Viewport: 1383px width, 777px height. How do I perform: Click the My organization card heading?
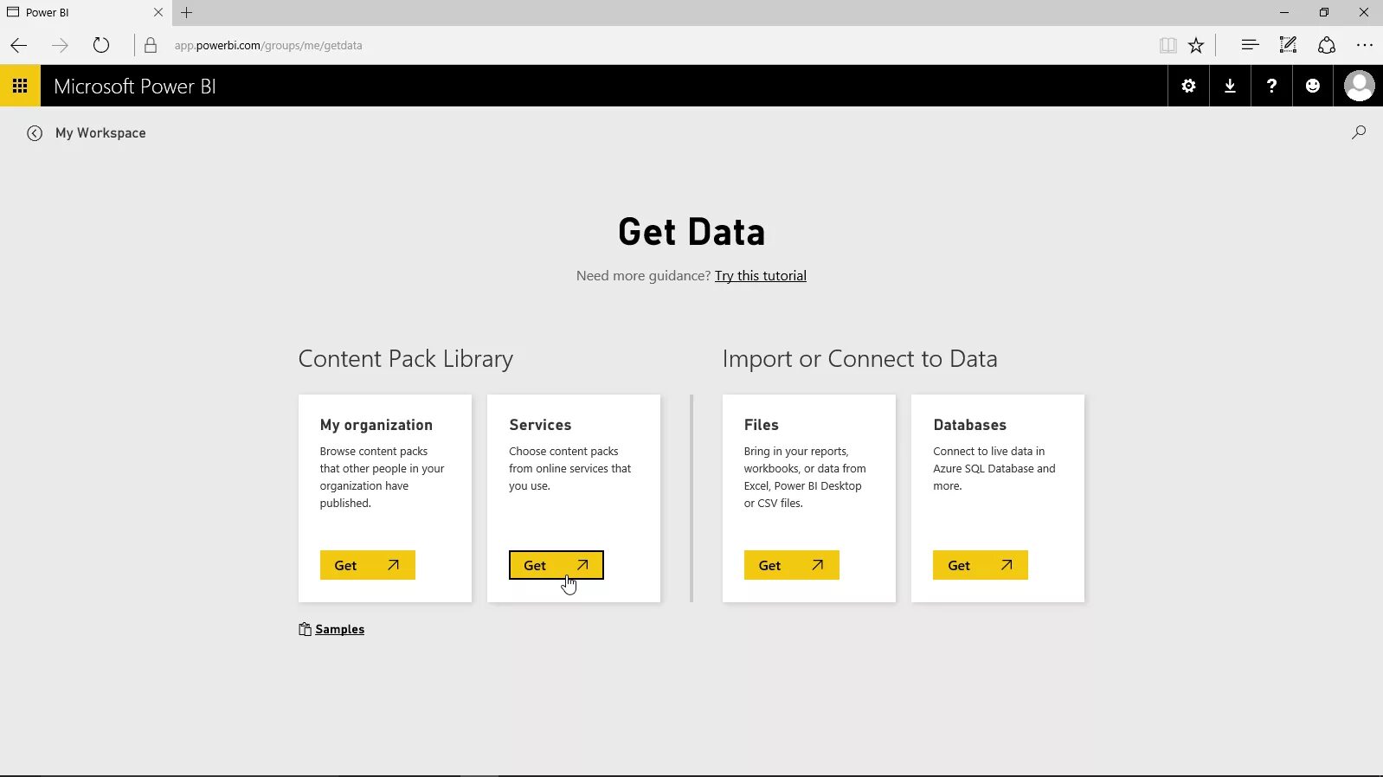pyautogui.click(x=376, y=425)
